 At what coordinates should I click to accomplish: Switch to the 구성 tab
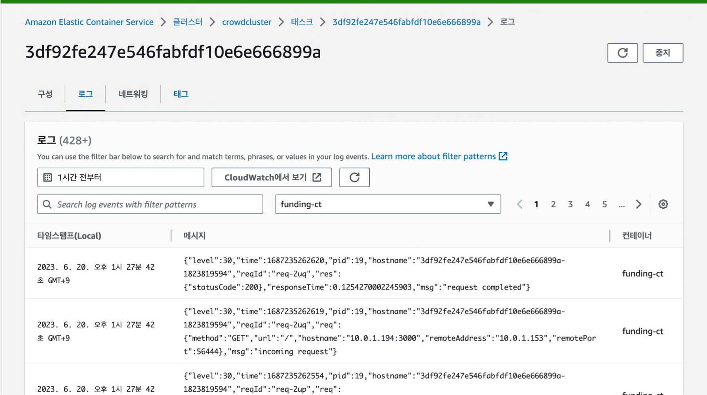(45, 94)
